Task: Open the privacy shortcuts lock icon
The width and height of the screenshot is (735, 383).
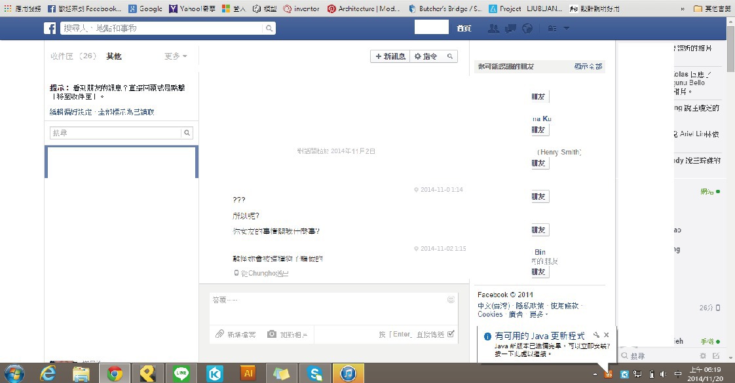Action: pos(552,29)
